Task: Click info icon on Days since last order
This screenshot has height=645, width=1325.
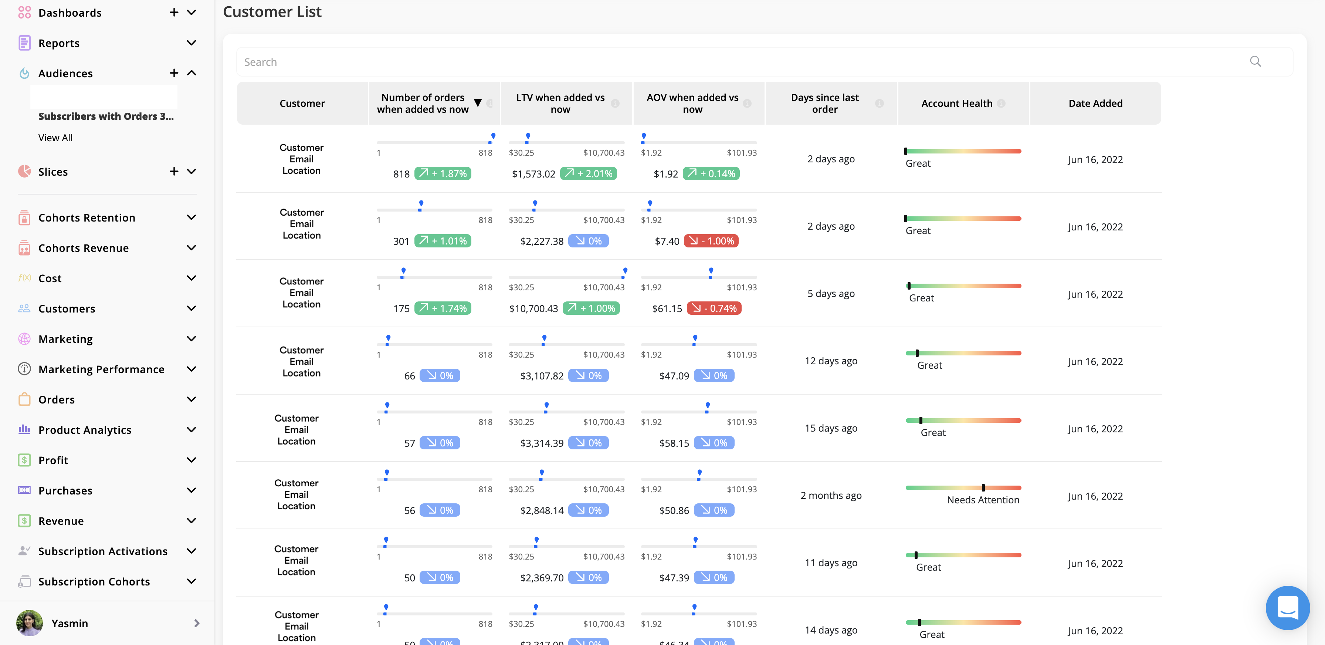Action: [x=880, y=104]
